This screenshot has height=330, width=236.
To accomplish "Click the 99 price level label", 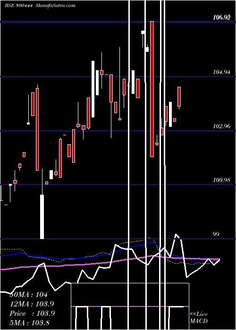I will (216, 234).
